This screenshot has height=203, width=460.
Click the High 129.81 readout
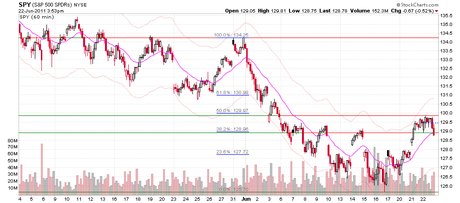[x=271, y=11]
